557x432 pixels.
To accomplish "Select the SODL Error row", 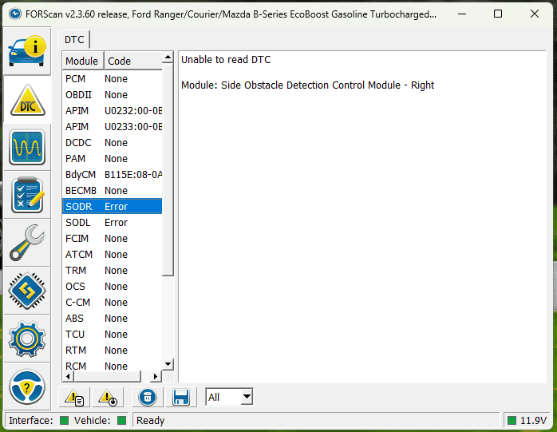I will [113, 223].
